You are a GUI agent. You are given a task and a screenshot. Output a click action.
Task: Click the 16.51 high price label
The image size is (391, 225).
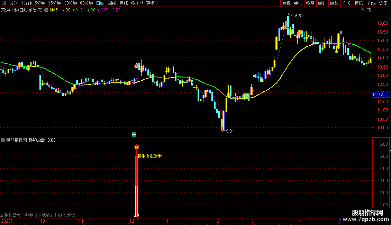(298, 16)
